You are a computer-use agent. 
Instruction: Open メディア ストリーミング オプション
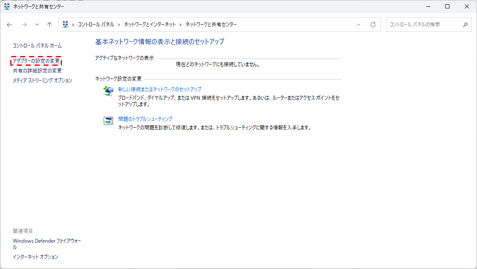pos(42,80)
